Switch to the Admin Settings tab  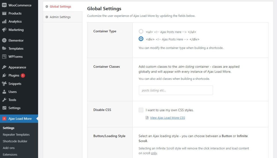click(63, 17)
